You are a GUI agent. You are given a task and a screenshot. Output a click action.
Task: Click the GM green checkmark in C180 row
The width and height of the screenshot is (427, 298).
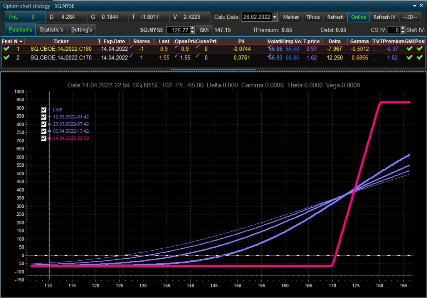point(409,49)
